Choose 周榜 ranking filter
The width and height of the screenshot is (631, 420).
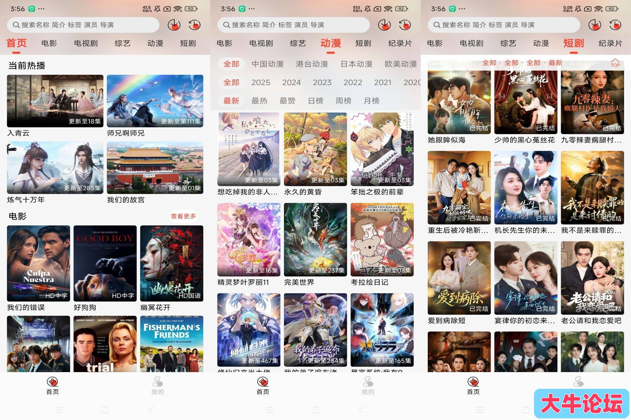click(343, 101)
